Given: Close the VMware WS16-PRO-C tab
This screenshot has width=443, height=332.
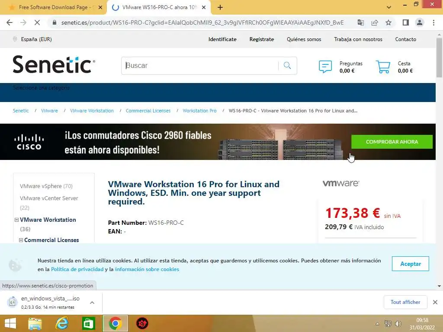Looking at the screenshot, I should tap(204, 7).
